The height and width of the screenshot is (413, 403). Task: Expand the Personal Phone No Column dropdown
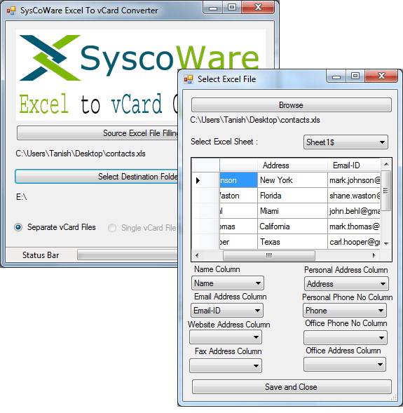[345, 311]
